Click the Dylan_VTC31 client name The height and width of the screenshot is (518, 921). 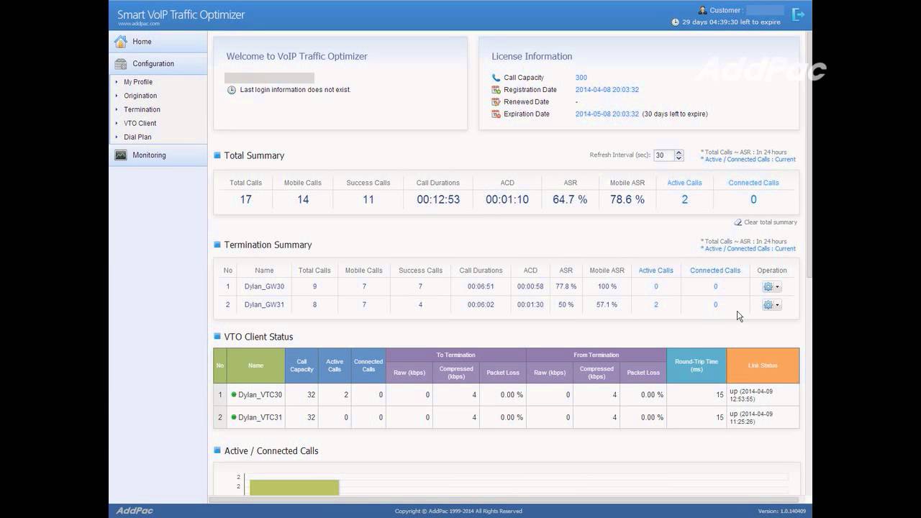pos(260,417)
